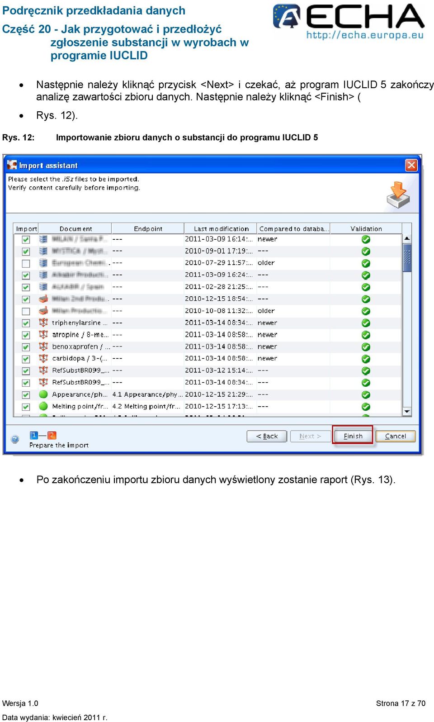
Task: Select the RefSubstBR099_ row dated 2011-03-12 15:14
Action: coord(208,370)
